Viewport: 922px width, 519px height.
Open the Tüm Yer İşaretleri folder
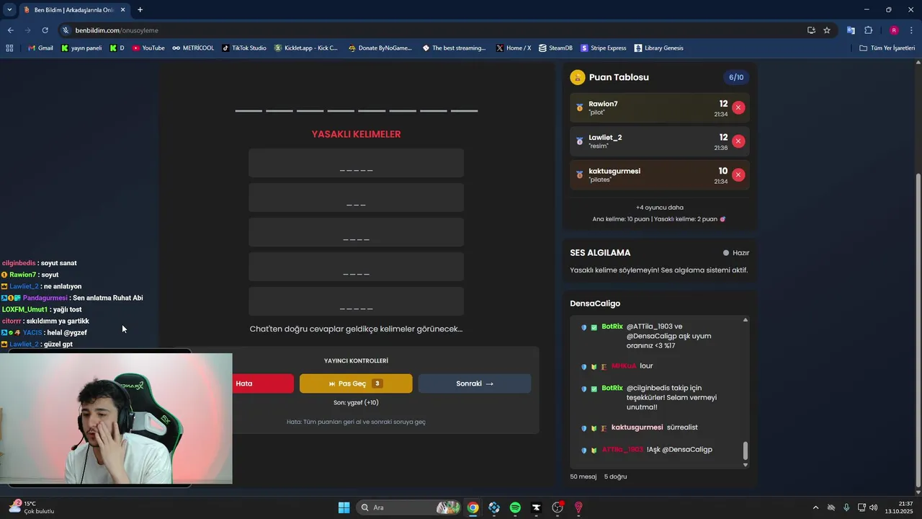[x=887, y=48]
